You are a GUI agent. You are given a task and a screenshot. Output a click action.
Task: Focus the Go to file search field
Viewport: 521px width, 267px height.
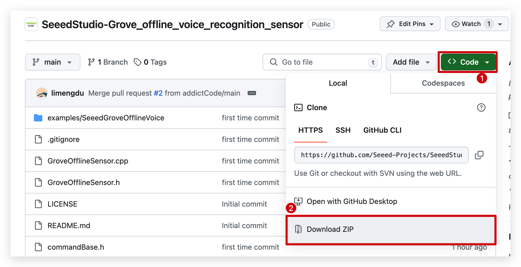(322, 62)
